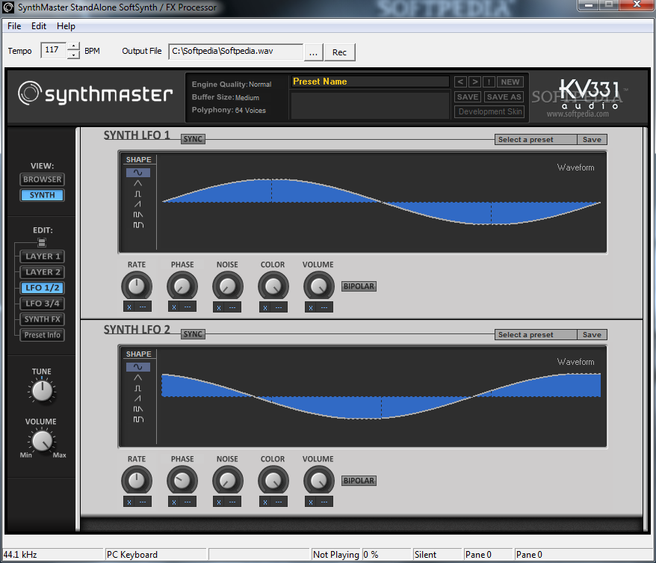Open modulation box under LFO 1 RATE
This screenshot has height=563, width=656.
(137, 307)
